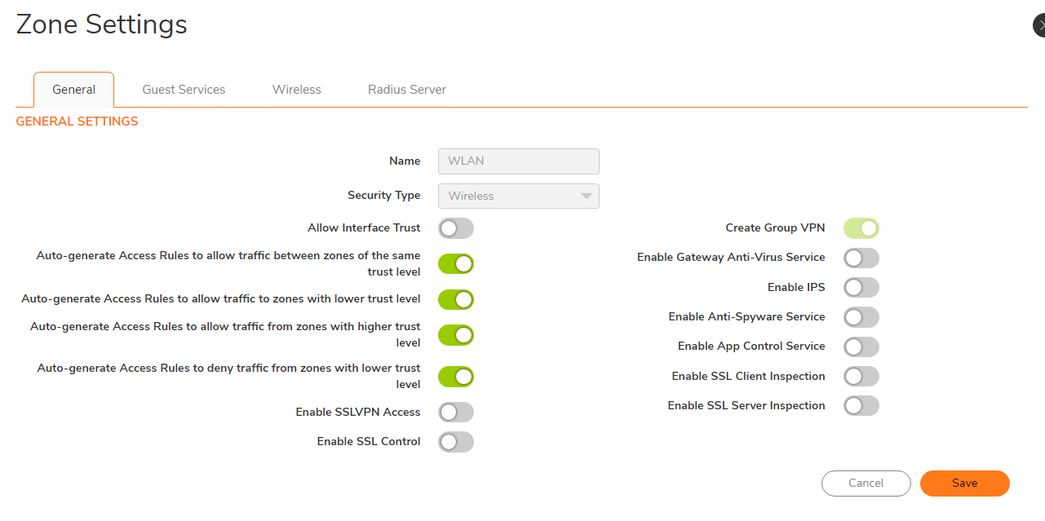Click the Enable IPS label text
The image size is (1045, 521).
(796, 287)
